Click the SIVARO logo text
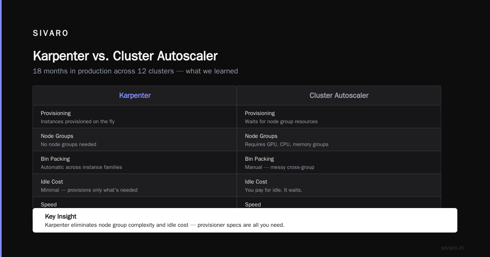 point(51,33)
